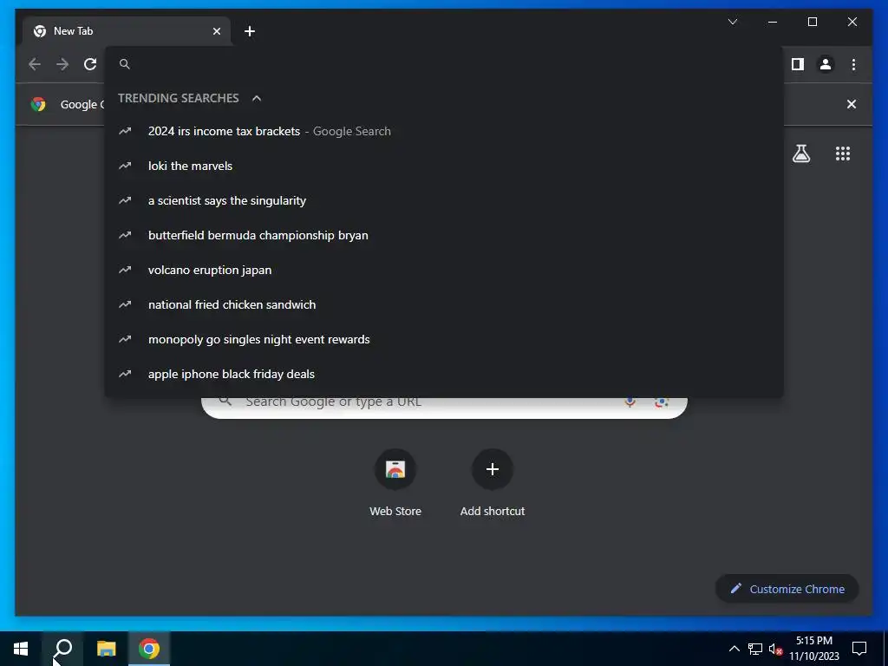Start voice search with microphone icon
The image size is (888, 666).
click(x=630, y=402)
